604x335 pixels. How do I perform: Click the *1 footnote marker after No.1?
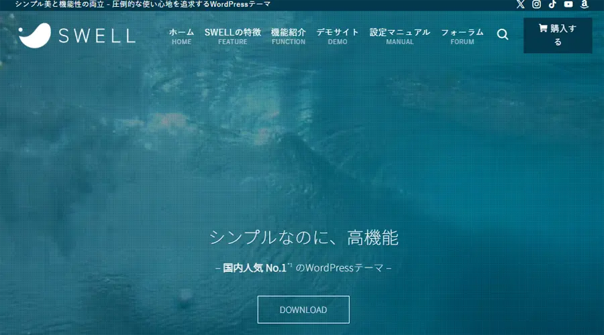pos(290,265)
